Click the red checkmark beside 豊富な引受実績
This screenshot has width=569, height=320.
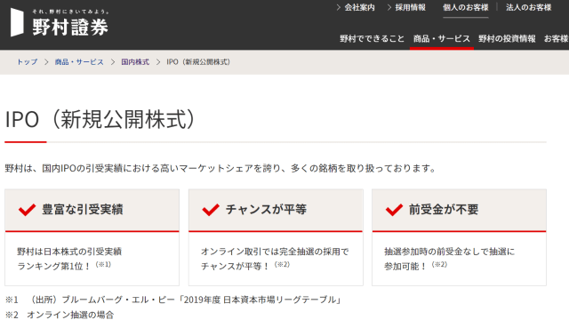pyautogui.click(x=28, y=210)
